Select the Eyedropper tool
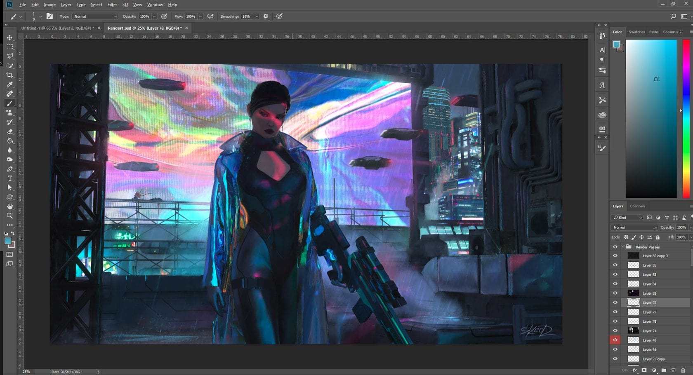Image resolution: width=693 pixels, height=375 pixels. click(10, 84)
